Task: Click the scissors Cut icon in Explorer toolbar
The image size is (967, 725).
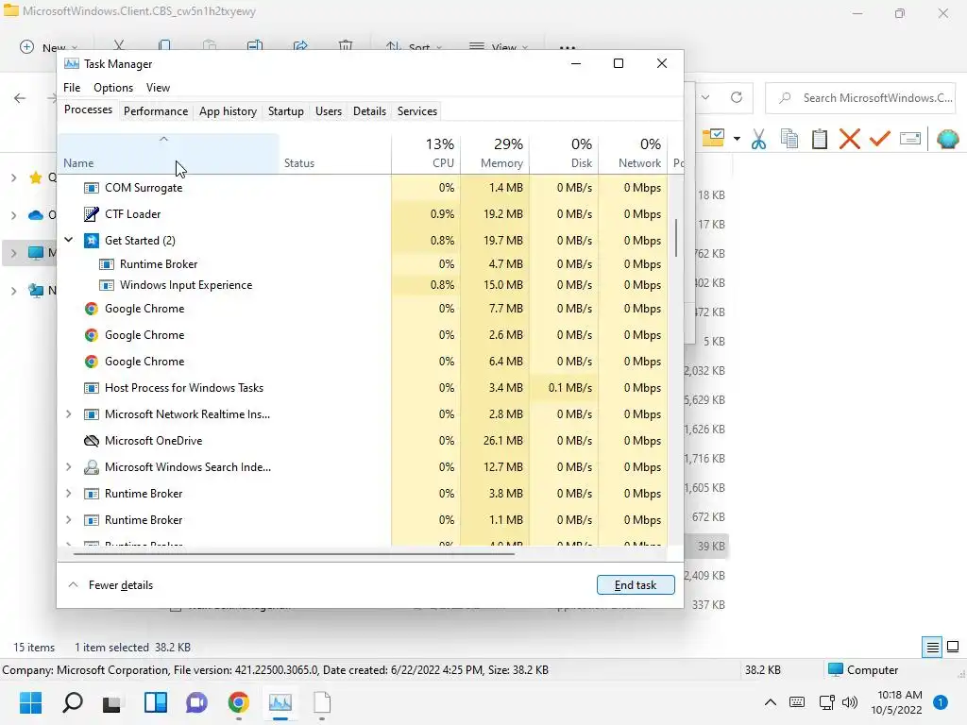Action: point(758,139)
